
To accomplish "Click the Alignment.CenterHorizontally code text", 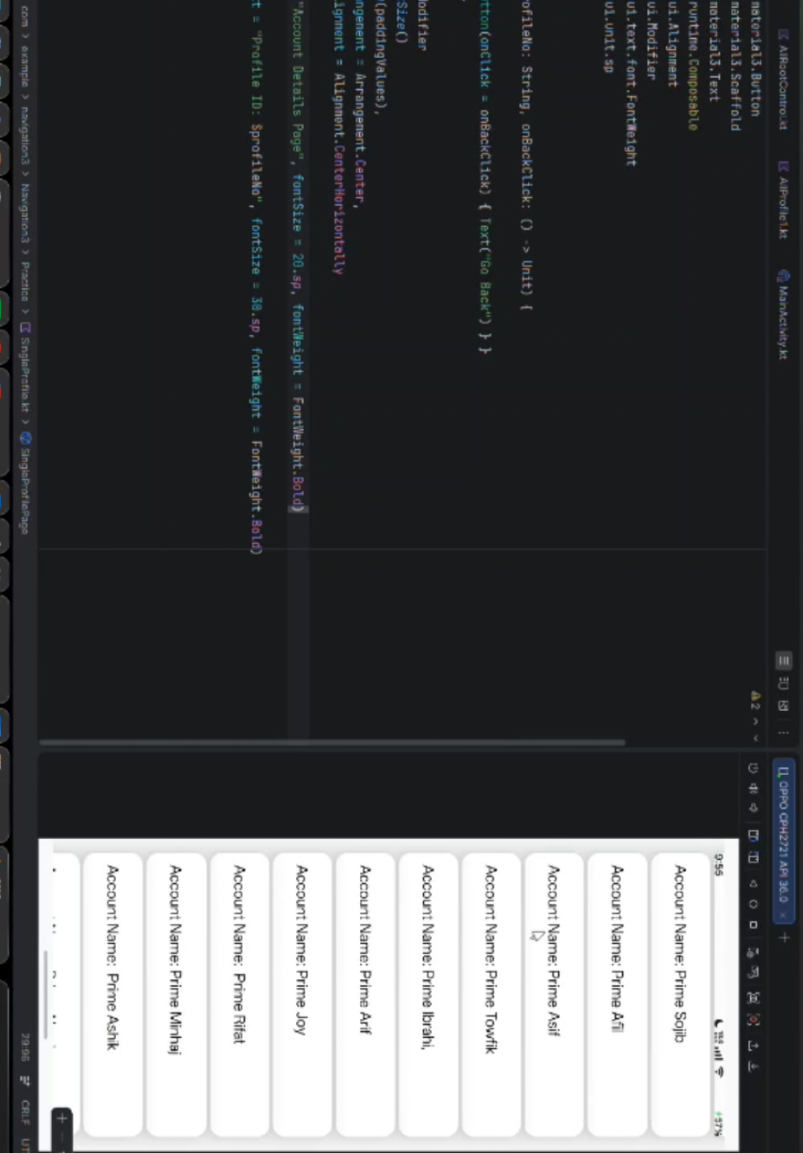I will click(338, 174).
